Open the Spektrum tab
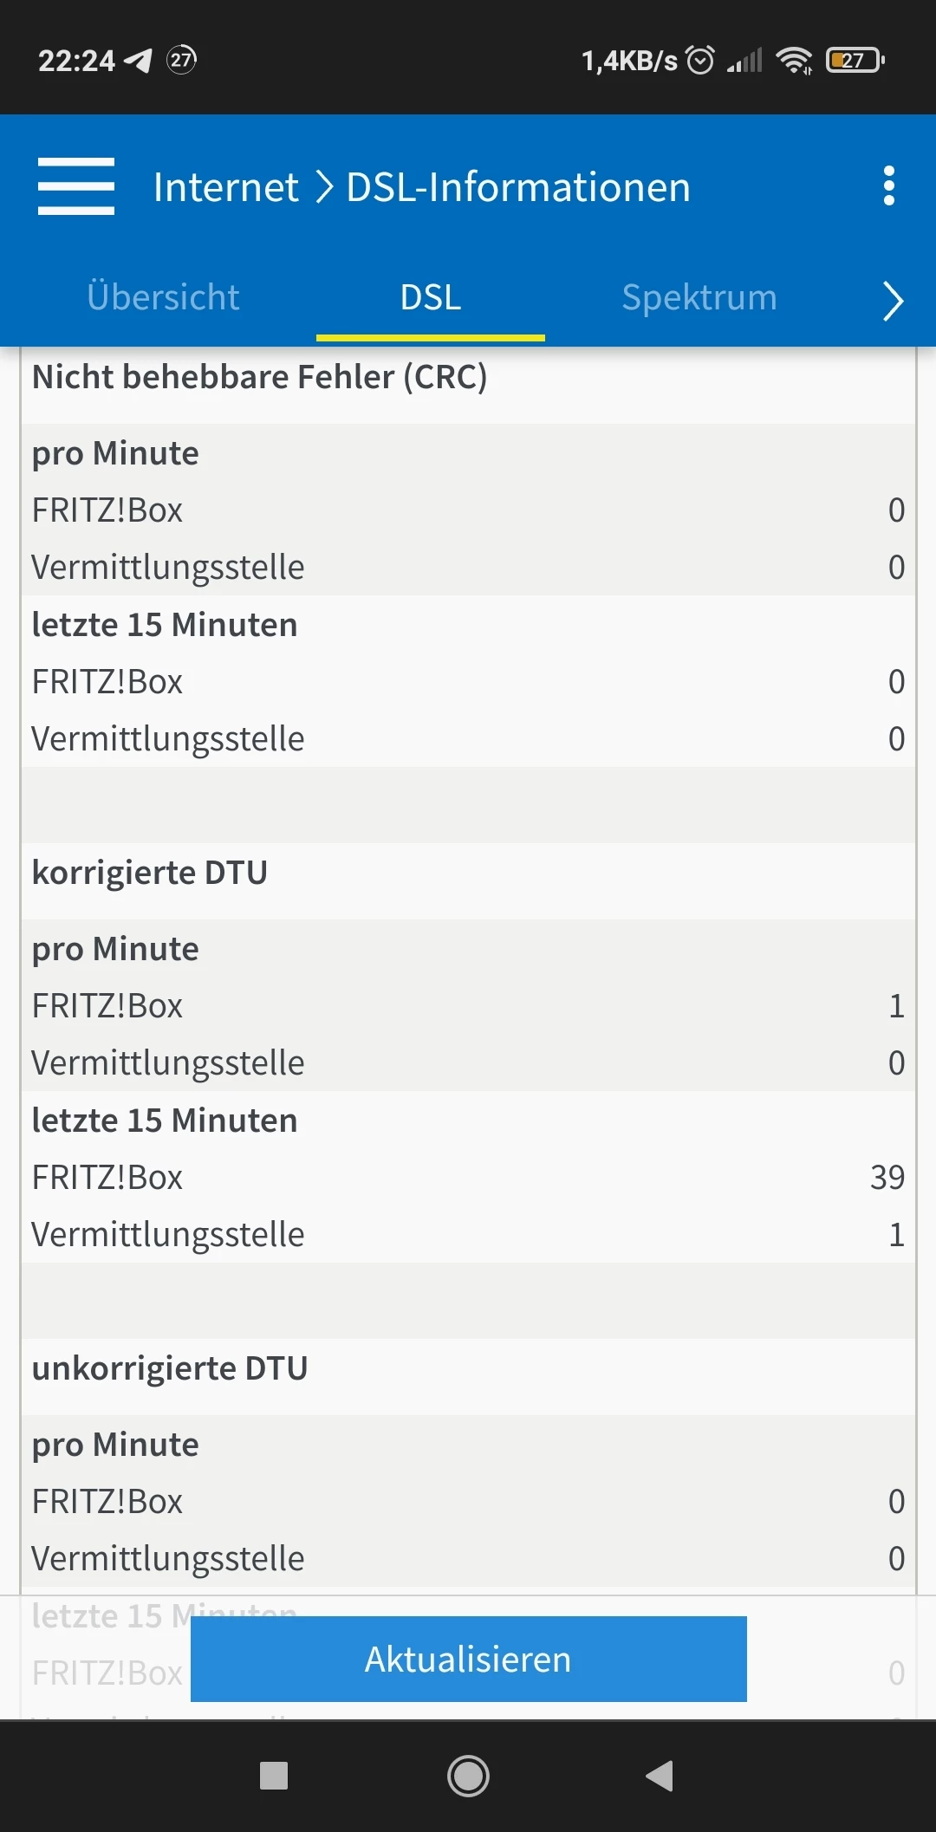Viewport: 936px width, 1832px height. pyautogui.click(x=699, y=297)
